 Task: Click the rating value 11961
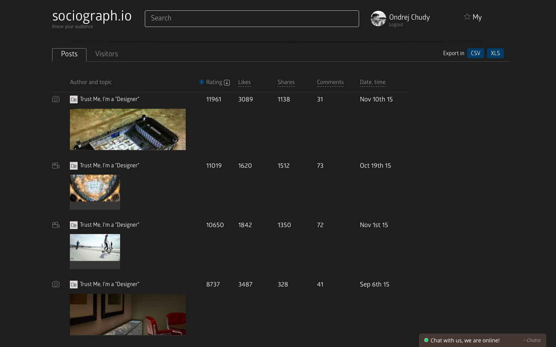(214, 99)
